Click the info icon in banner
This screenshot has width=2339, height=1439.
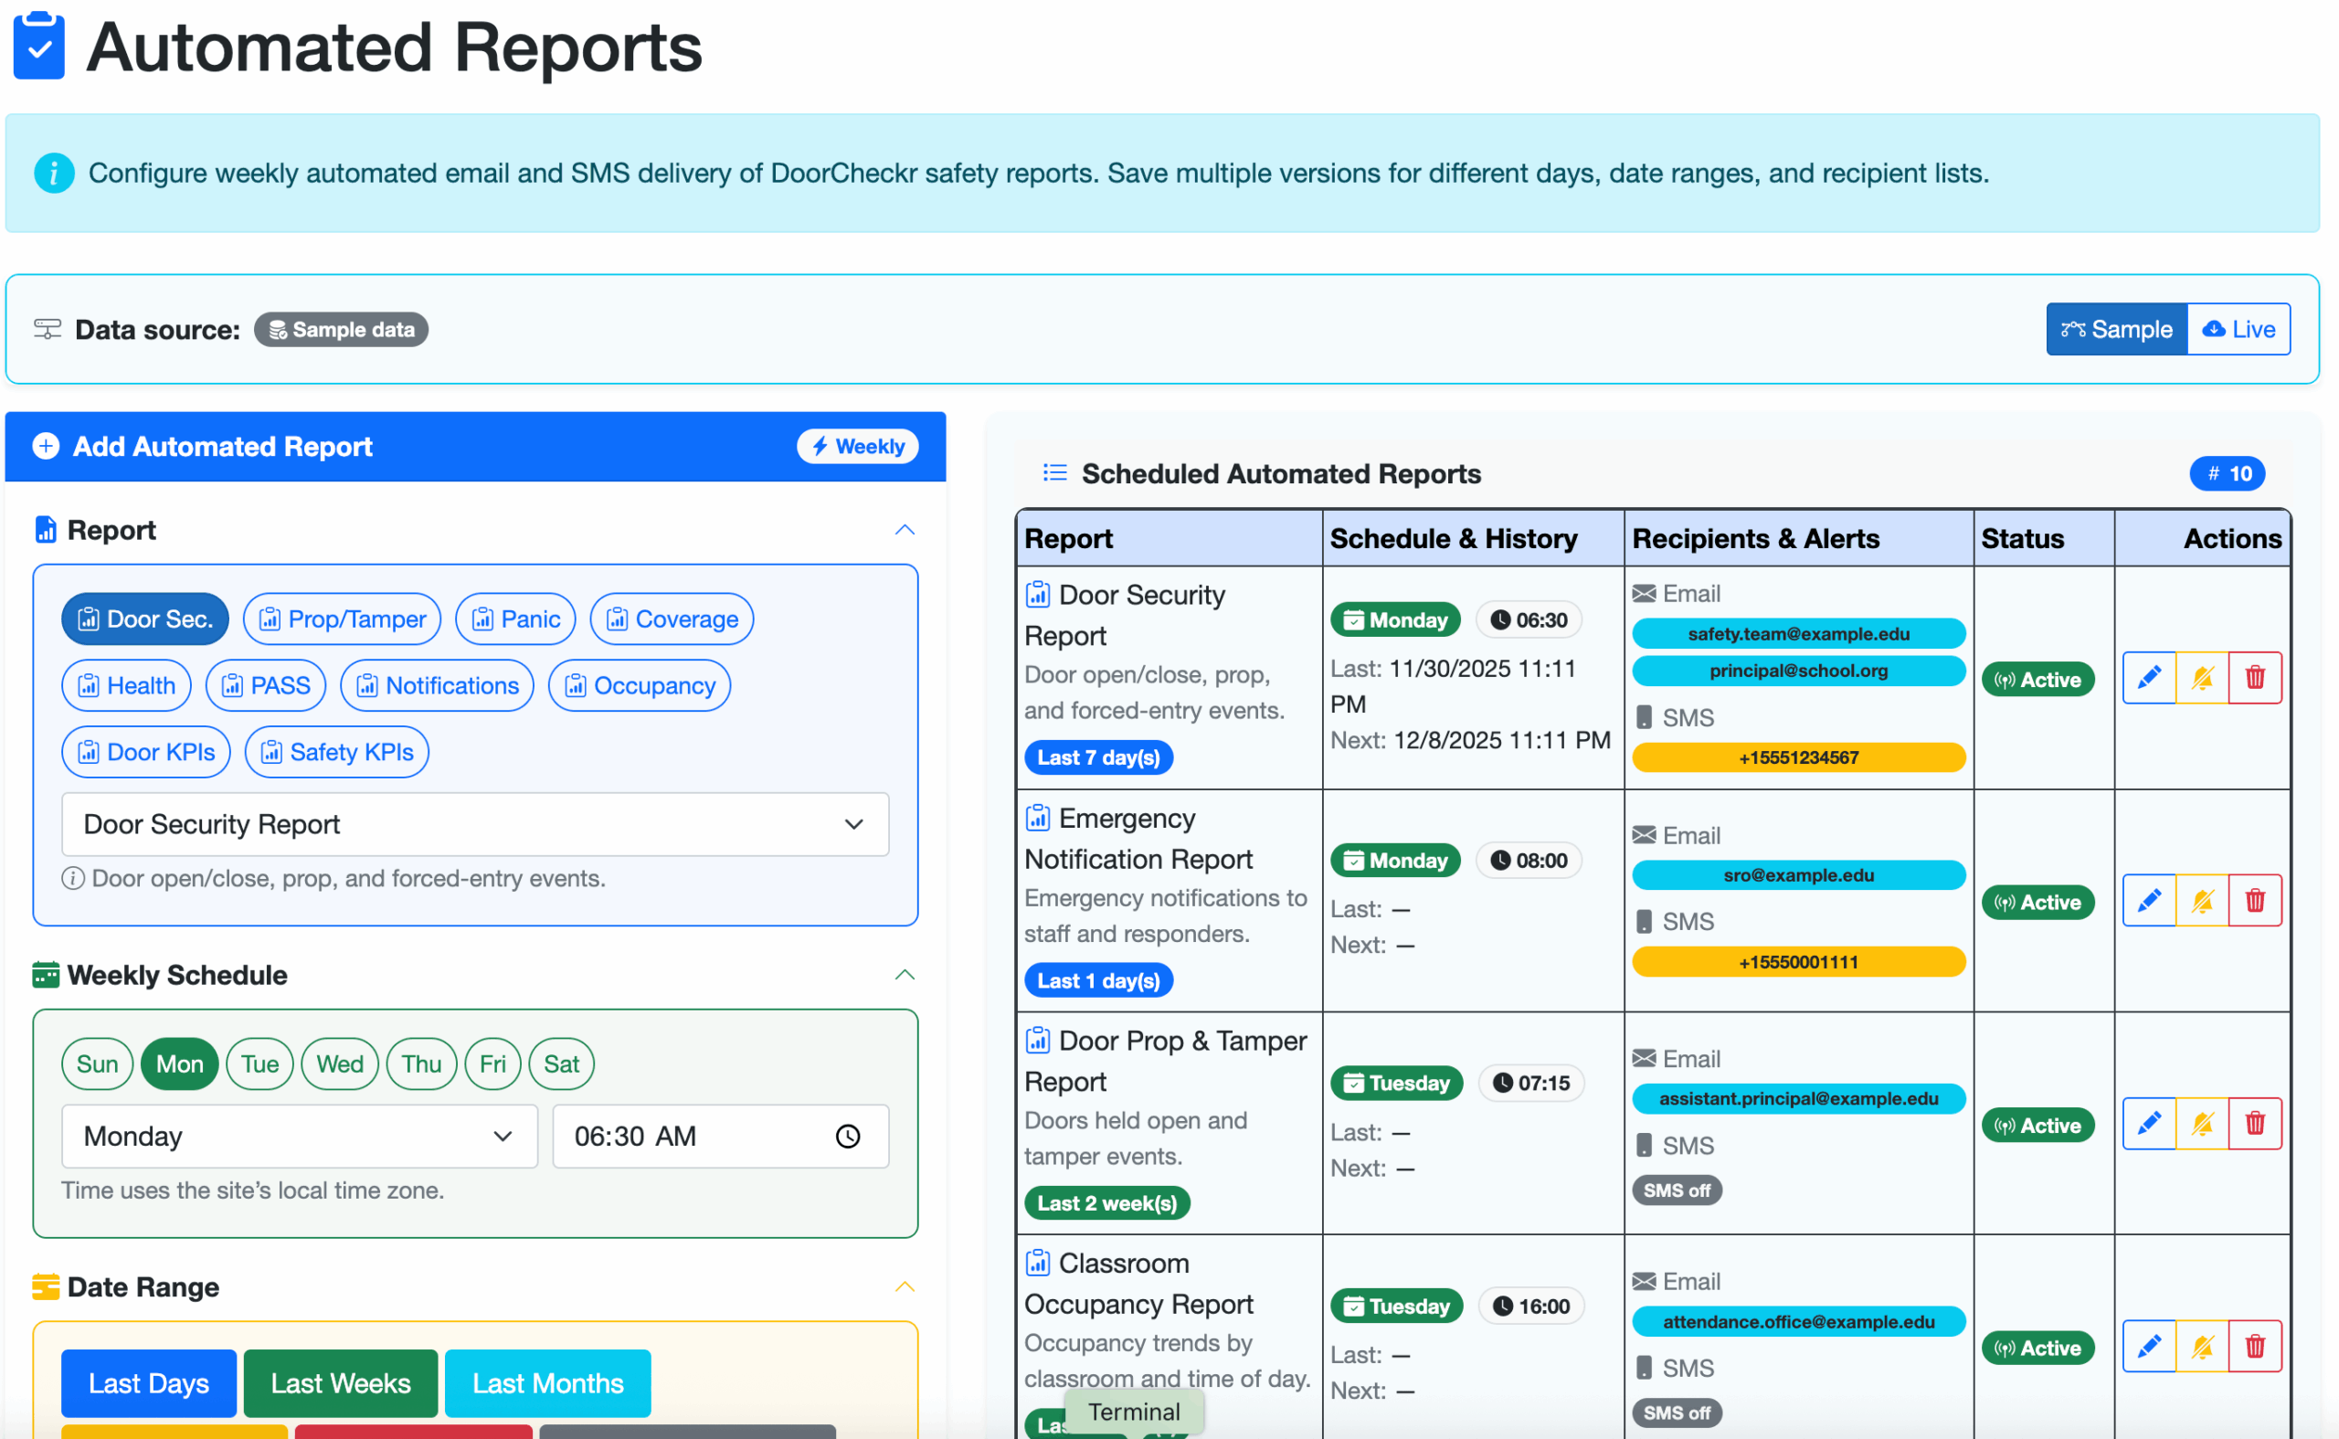tap(54, 174)
